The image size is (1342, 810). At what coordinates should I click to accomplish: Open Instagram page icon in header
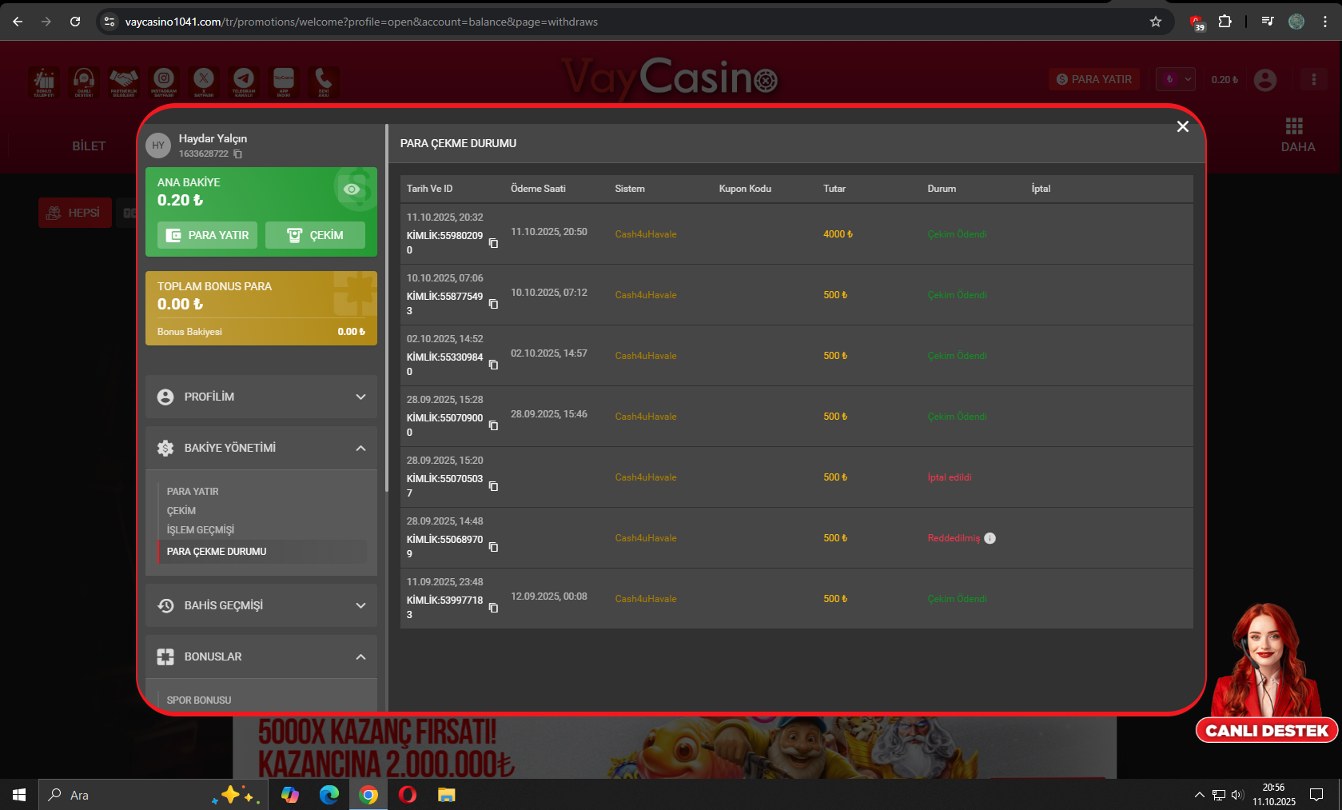pyautogui.click(x=164, y=81)
